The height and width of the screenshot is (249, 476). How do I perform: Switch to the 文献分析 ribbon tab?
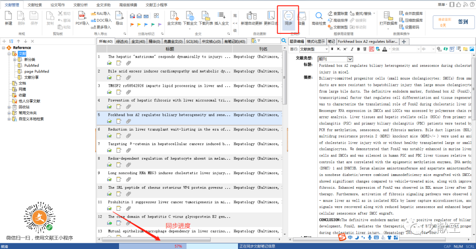81,5
